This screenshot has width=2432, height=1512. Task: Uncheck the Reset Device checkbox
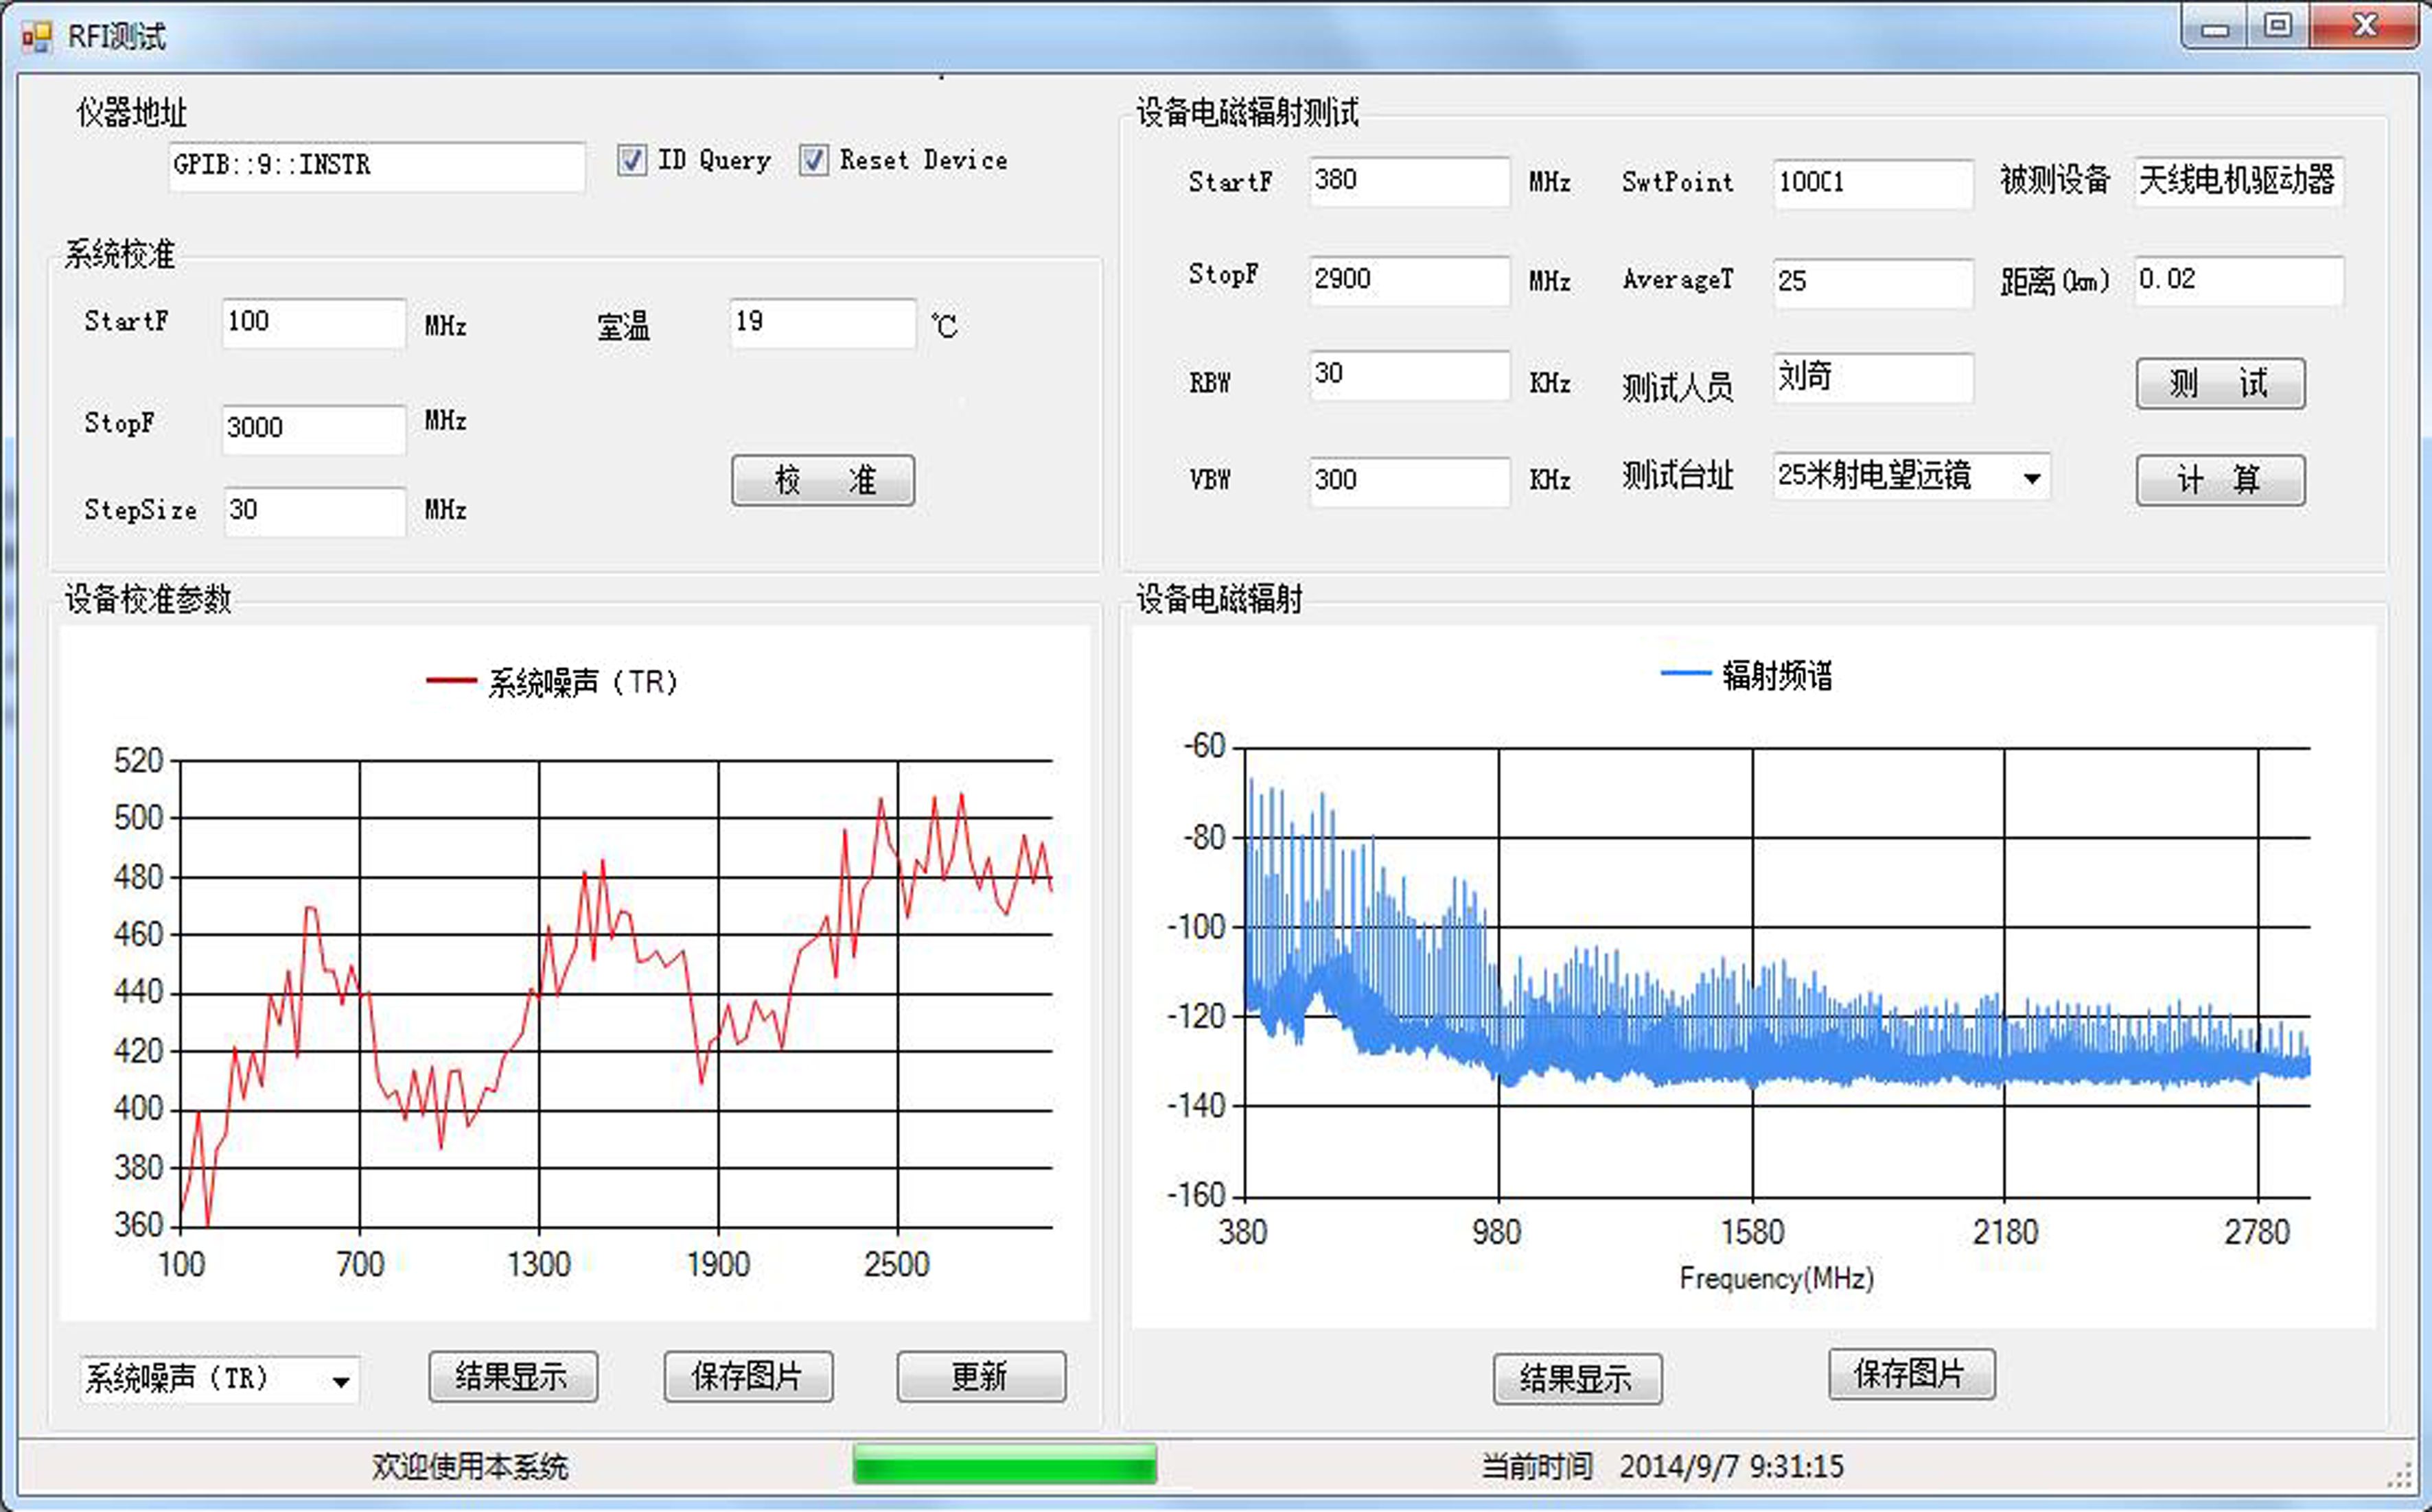[813, 160]
